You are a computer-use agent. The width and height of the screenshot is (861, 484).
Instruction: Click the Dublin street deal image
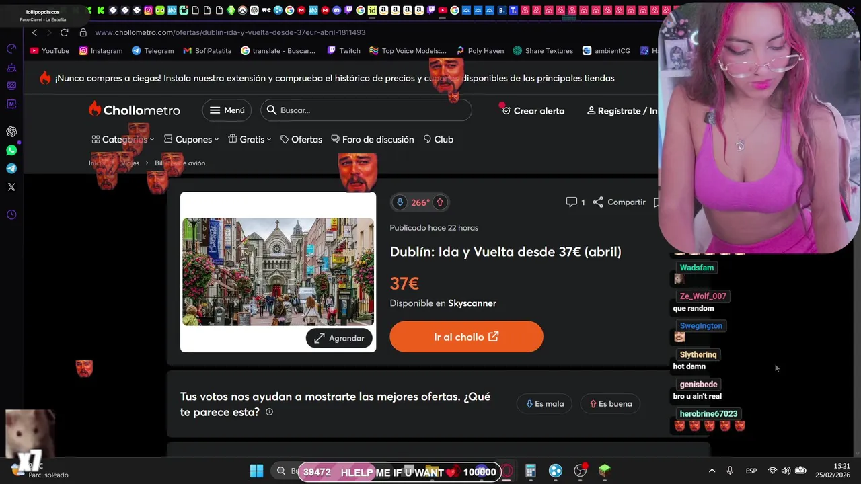[x=278, y=272]
